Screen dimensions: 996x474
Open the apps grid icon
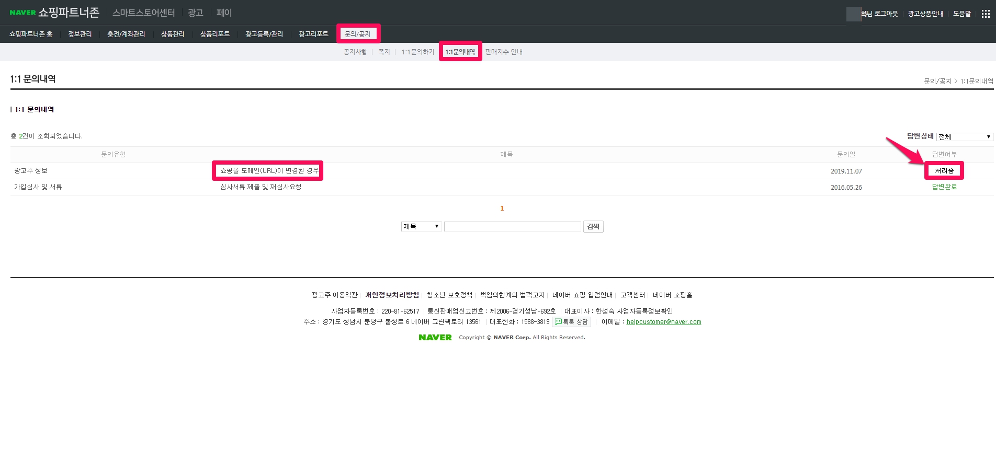[986, 14]
